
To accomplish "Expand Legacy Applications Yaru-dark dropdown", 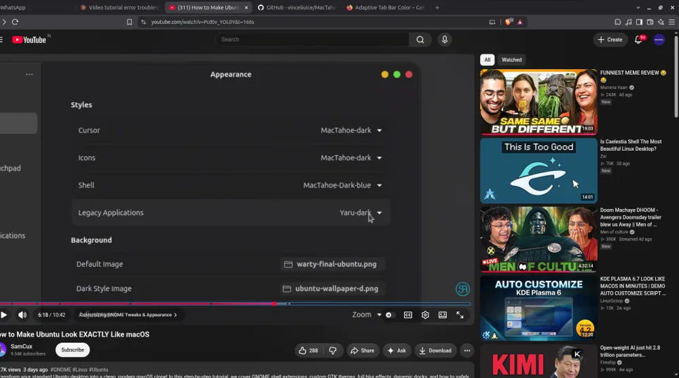I will coord(361,212).
